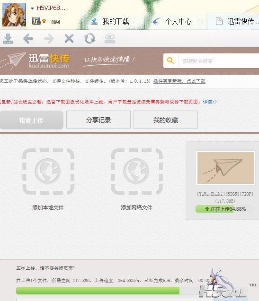Stop loading with the X toolbar icon
The image size is (259, 301).
[x=69, y=39]
